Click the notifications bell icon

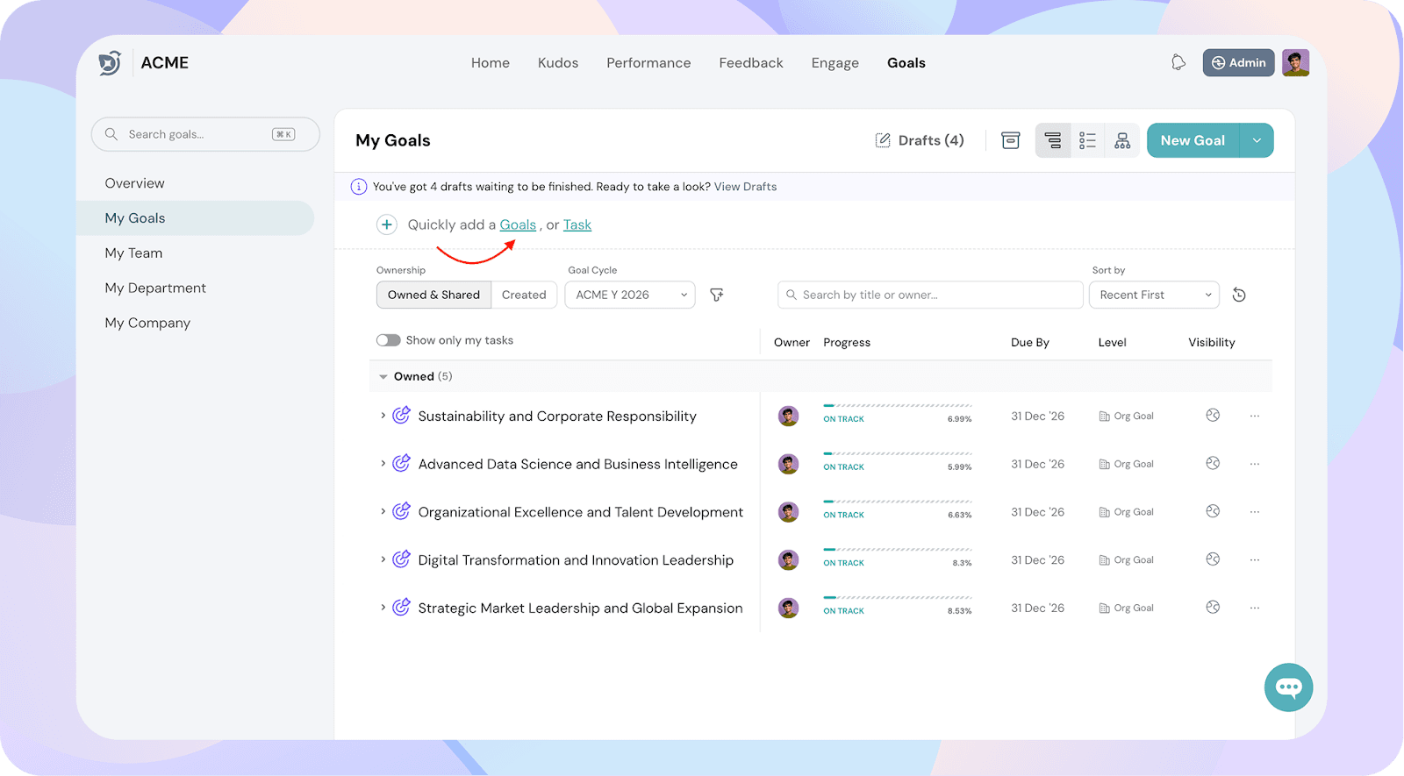point(1178,62)
